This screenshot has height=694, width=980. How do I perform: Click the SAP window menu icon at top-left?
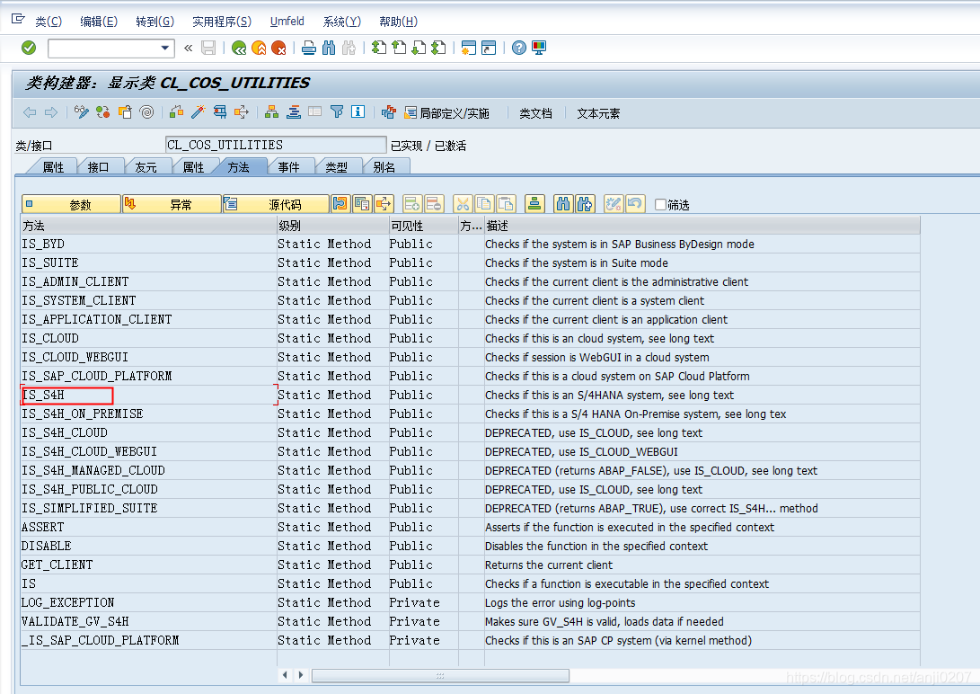(x=18, y=20)
